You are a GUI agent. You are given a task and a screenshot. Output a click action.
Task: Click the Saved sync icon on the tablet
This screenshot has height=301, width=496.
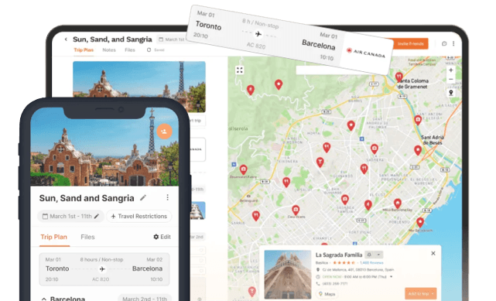tap(149, 50)
